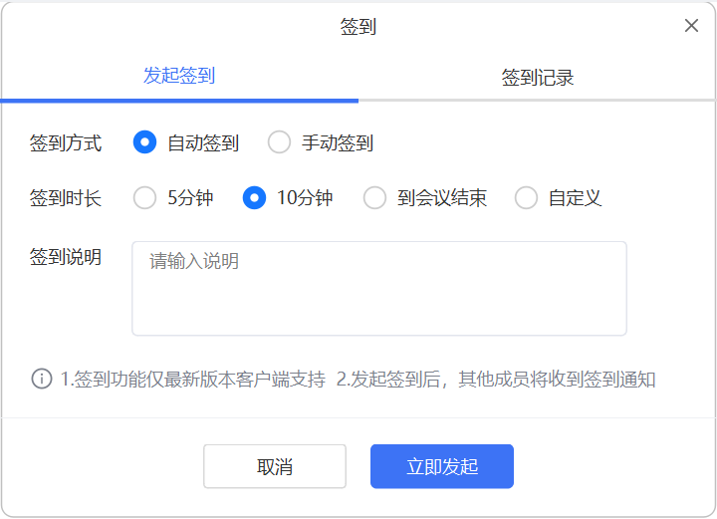This screenshot has height=519, width=717.
Task: Open the 发起签到 tab
Action: coord(179,76)
